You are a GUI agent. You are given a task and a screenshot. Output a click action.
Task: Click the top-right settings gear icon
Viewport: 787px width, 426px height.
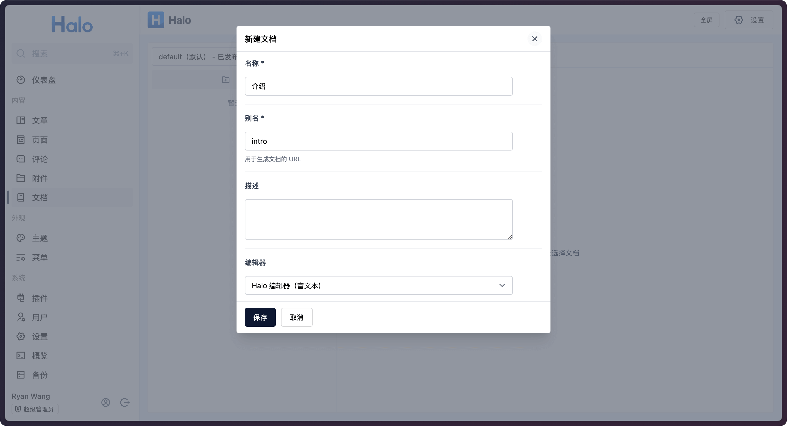(x=738, y=20)
